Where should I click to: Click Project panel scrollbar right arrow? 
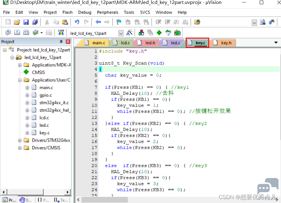coord(68,192)
